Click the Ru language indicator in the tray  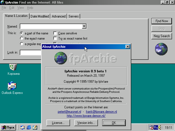[x=156, y=127]
